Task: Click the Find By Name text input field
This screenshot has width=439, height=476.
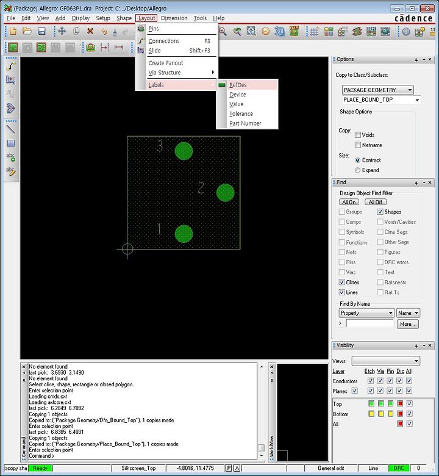Action: pos(369,323)
